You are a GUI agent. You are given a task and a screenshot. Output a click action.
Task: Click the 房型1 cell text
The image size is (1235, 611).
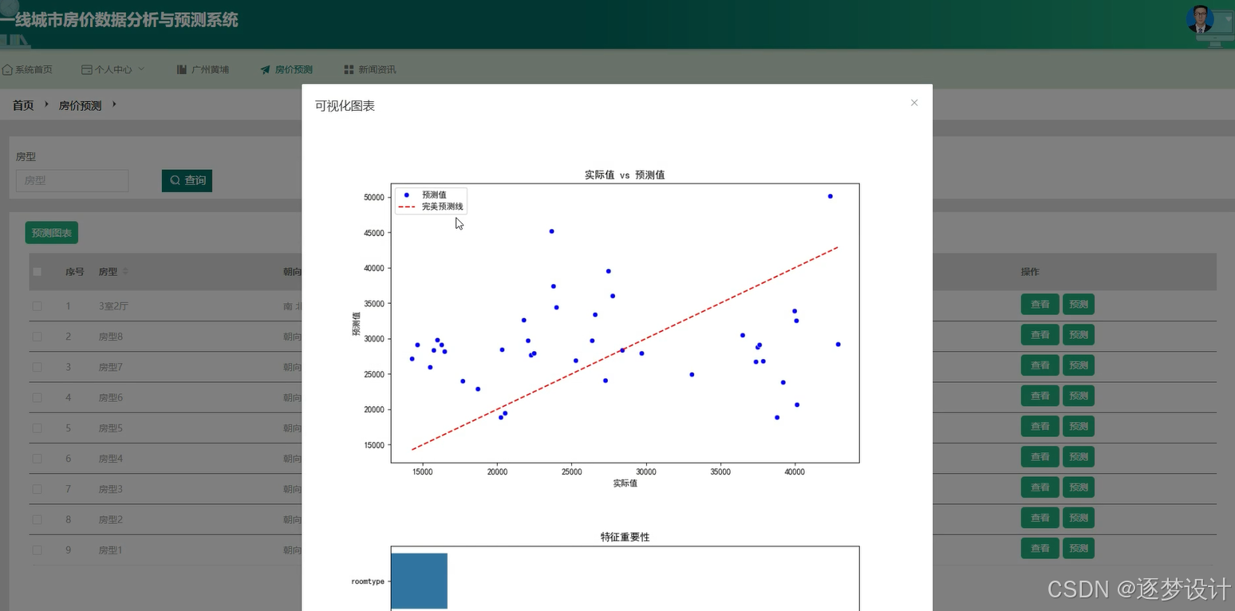tap(111, 550)
